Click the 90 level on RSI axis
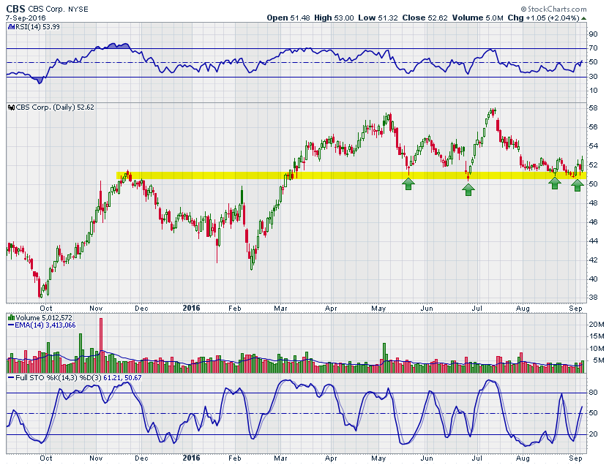Viewport: 609px width, 465px height. 593,34
